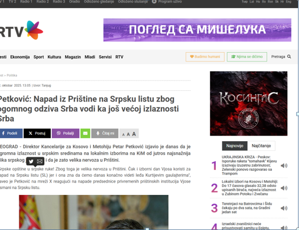Viewport: 299px width, 230px height.
Task: Open the Servisi navigation menu
Action: point(105,57)
